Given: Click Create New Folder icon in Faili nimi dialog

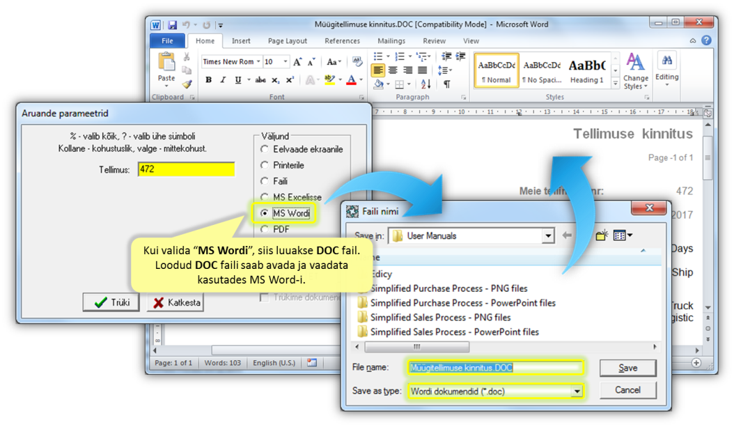Looking at the screenshot, I should 602,235.
